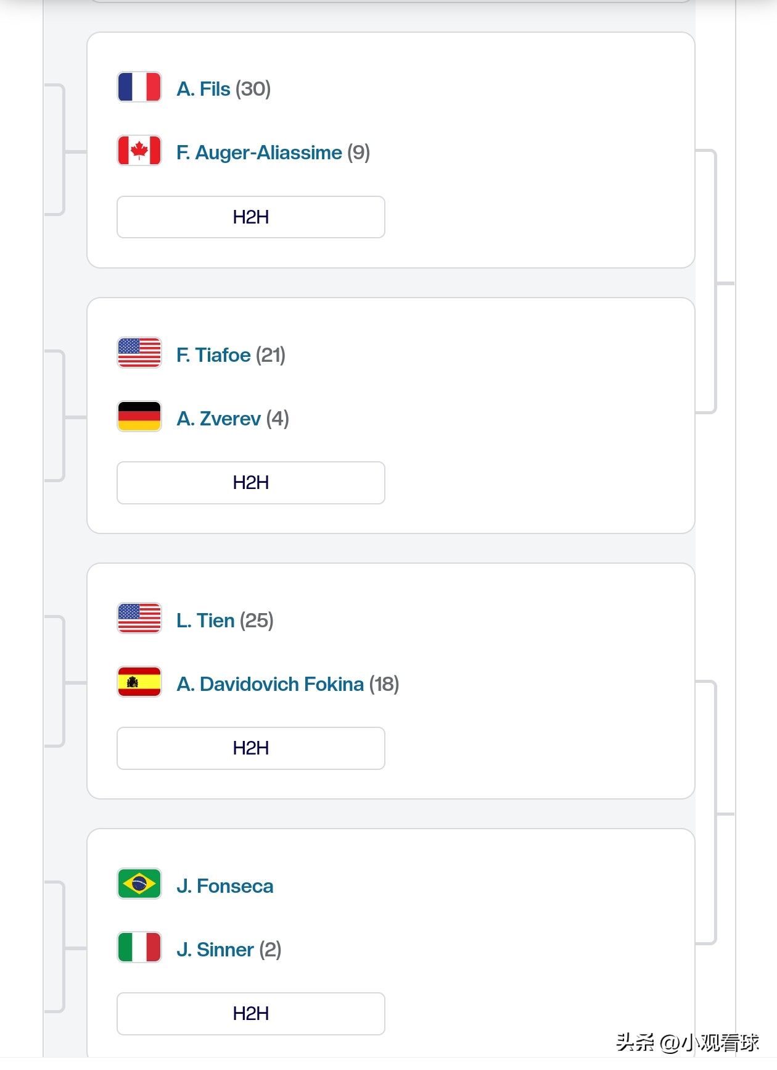Open L. Tien (25) player link
The height and width of the screenshot is (1070, 777).
[224, 621]
